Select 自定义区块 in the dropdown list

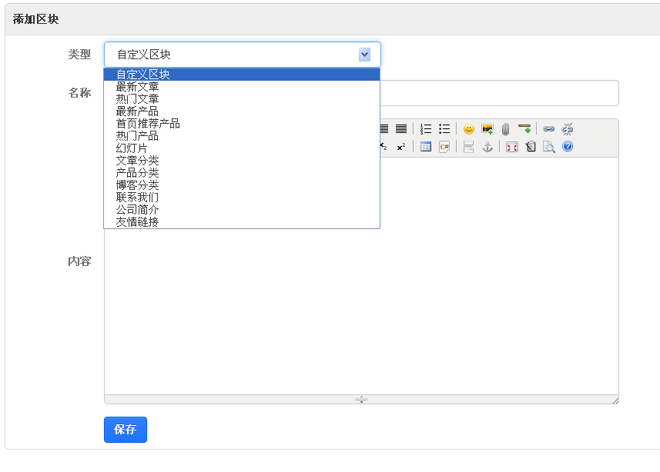242,75
